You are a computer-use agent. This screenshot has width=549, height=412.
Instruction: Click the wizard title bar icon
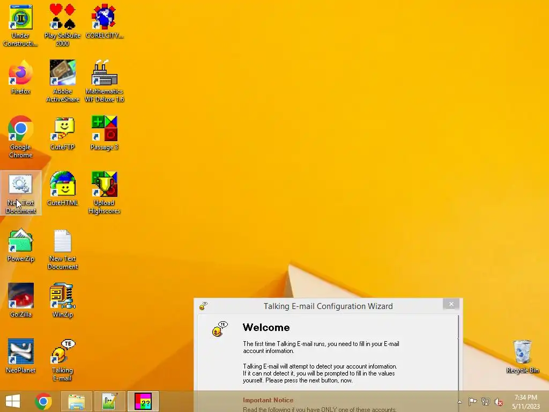click(203, 306)
